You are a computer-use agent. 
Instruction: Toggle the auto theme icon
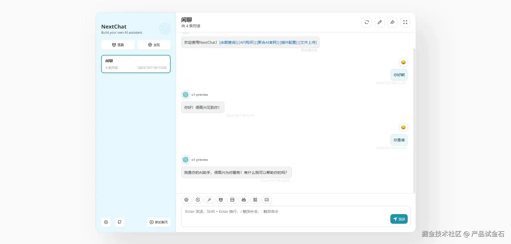pos(198,200)
